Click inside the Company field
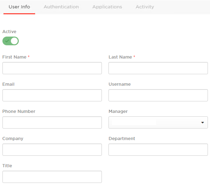This screenshot has height=185, width=210. click(x=52, y=150)
